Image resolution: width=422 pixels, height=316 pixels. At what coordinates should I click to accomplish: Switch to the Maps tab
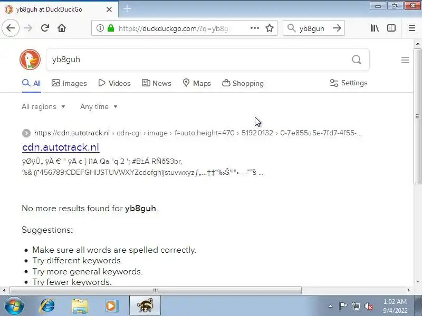pos(197,83)
